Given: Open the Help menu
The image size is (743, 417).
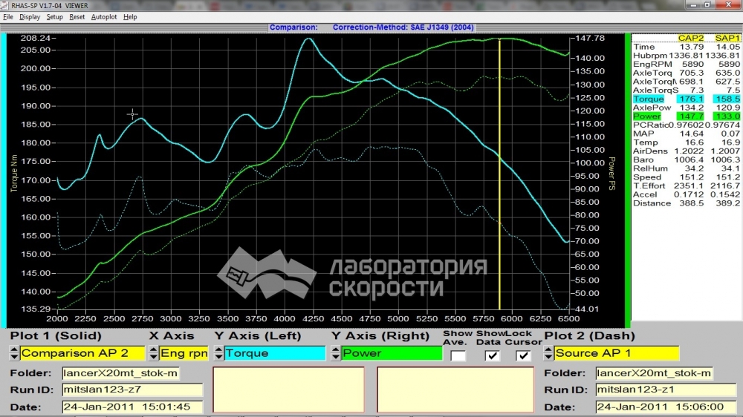Looking at the screenshot, I should (130, 17).
